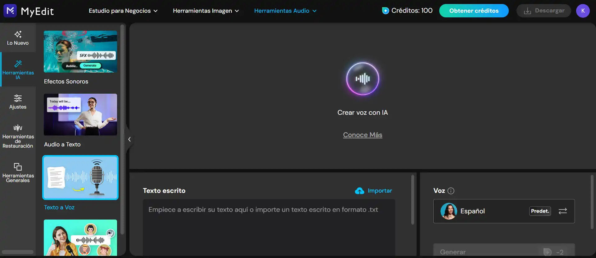Click the Audio a Texto label
The image size is (596, 258).
tap(62, 145)
